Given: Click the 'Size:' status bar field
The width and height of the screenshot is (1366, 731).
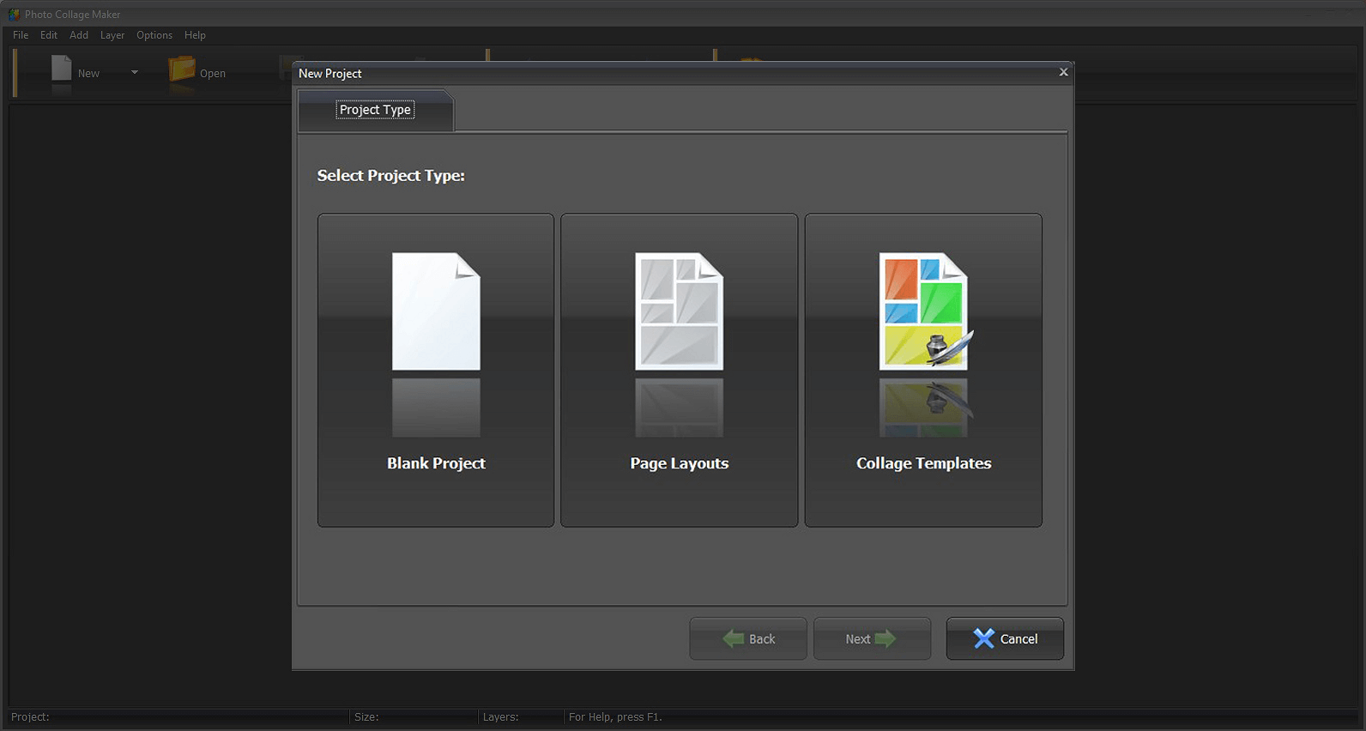Looking at the screenshot, I should (x=414, y=717).
